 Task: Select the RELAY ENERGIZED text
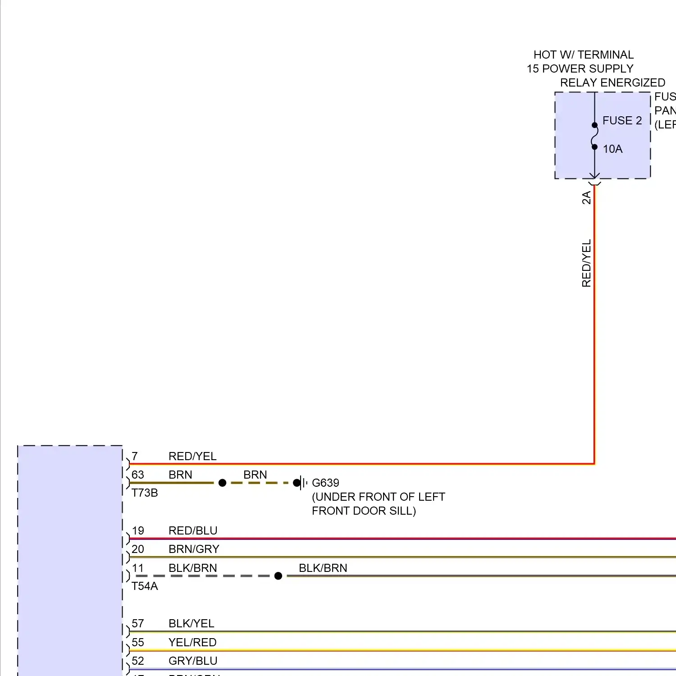612,83
